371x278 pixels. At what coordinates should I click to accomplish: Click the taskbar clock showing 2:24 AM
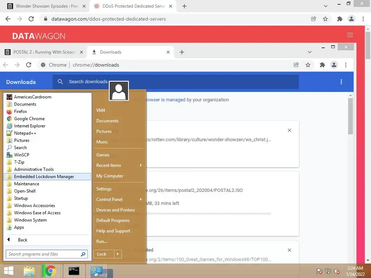point(355,271)
